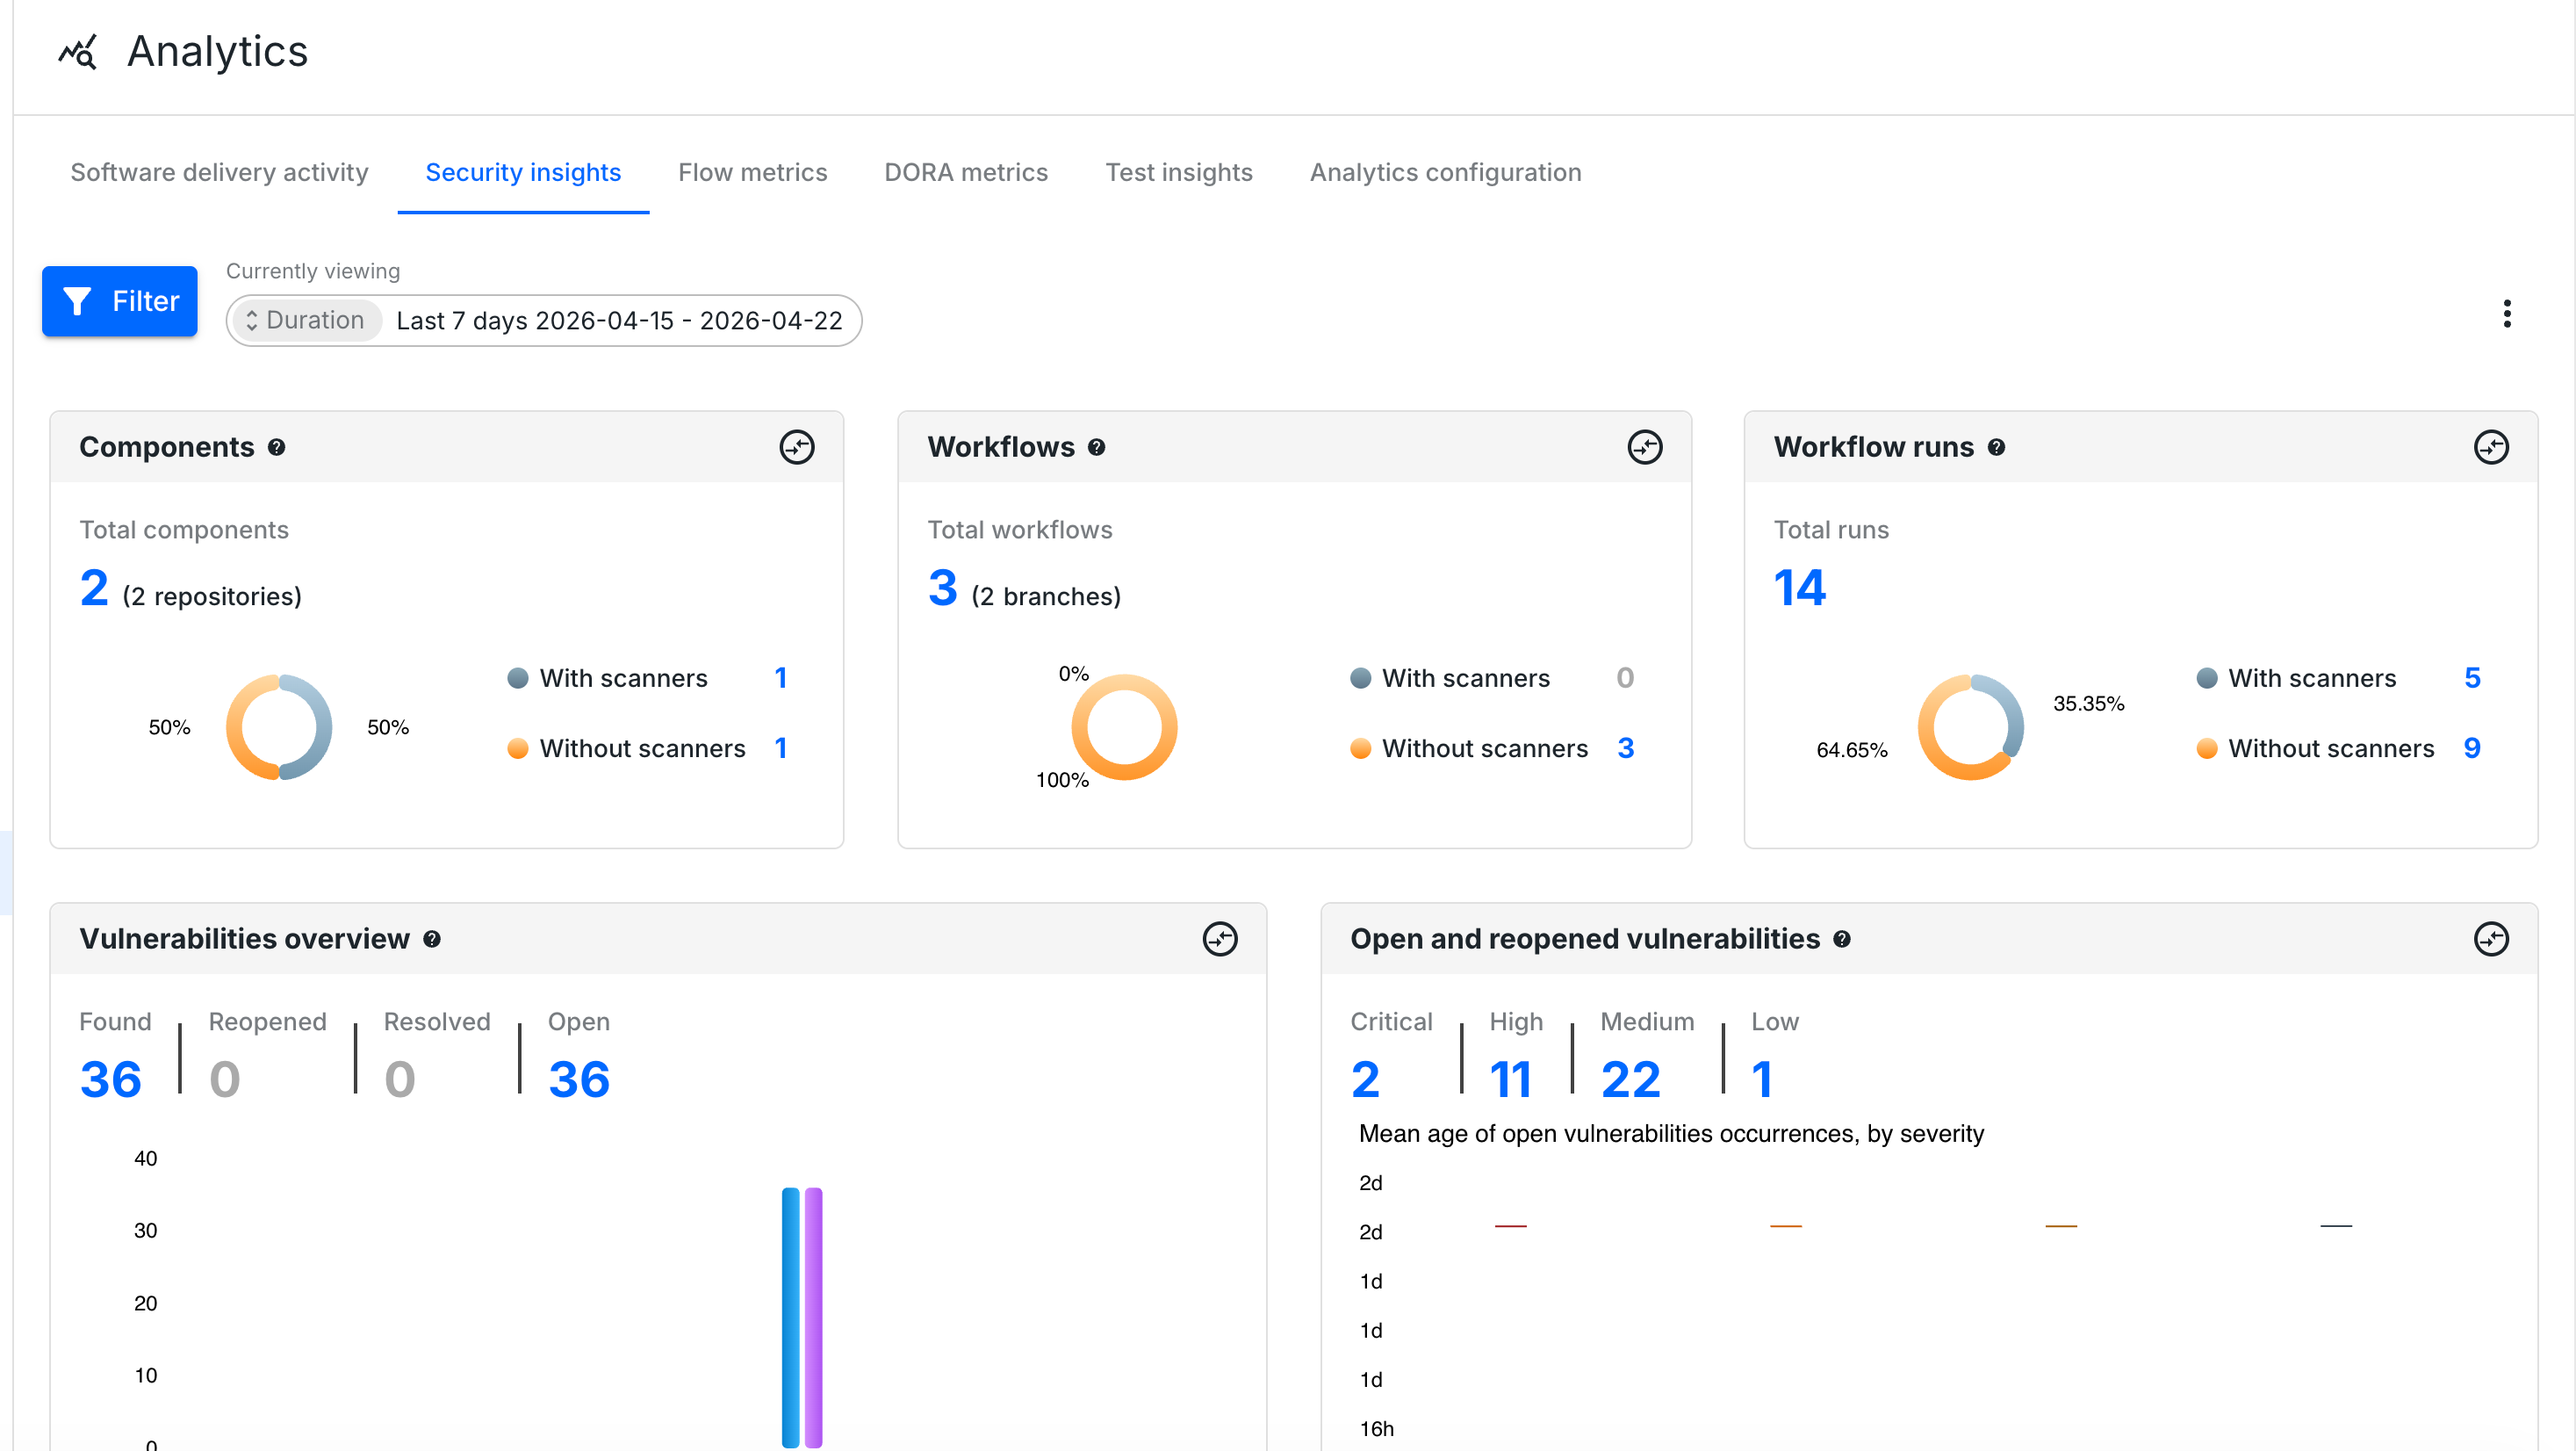Open Vulnerabilities overview drill-down icon
The height and width of the screenshot is (1451, 2576).
tap(1219, 939)
